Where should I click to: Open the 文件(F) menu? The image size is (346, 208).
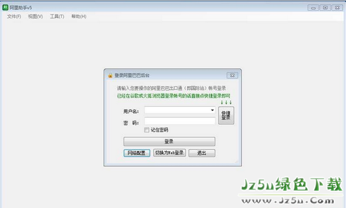(x=14, y=17)
